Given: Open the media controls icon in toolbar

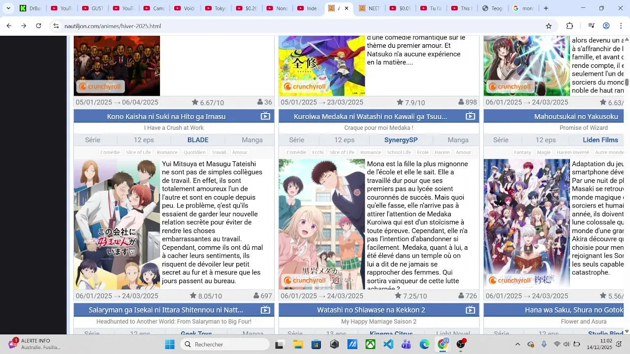Looking at the screenshot, I should [x=592, y=26].
